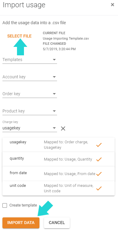Click SELECT FILE to choose a csv
The image size is (118, 231).
pyautogui.click(x=19, y=36)
